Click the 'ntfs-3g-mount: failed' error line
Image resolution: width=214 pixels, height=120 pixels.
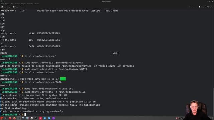[x=67, y=66]
